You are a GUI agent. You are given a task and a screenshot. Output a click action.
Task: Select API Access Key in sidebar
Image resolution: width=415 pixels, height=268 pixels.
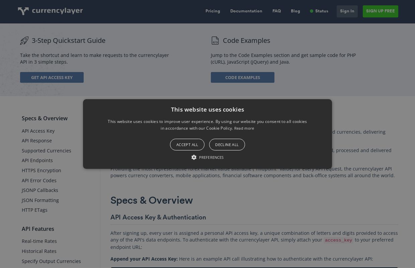click(x=38, y=131)
